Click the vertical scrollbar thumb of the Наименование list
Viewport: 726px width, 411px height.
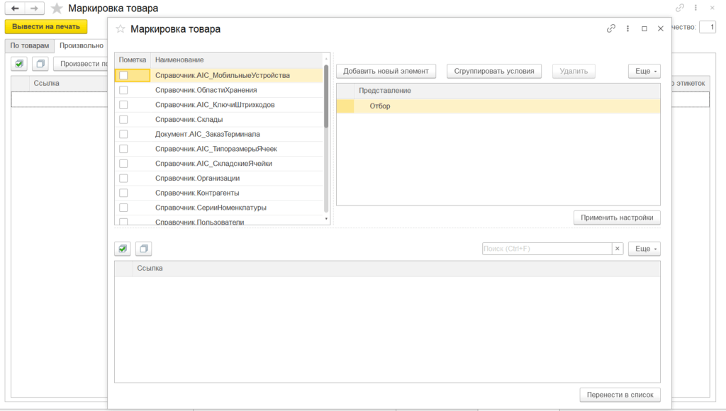point(326,96)
